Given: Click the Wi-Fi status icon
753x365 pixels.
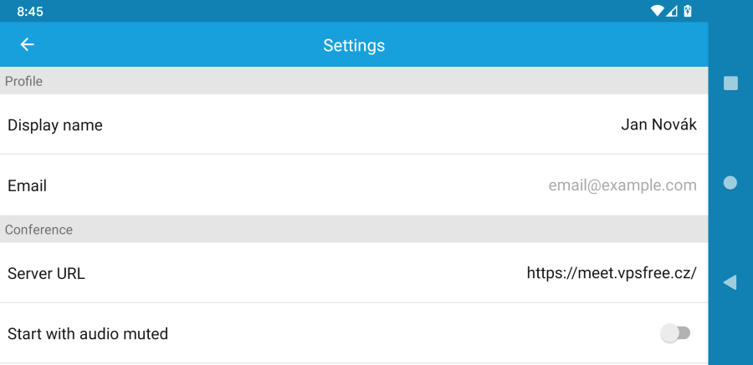Looking at the screenshot, I should [657, 11].
